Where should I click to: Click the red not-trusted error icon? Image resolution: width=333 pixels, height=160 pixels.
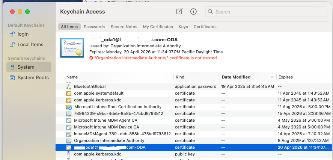coord(91,58)
